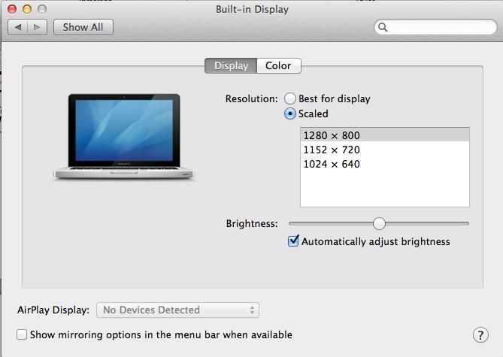Screen dimensions: 503x357
Task: Click the Show All button
Action: pos(83,27)
